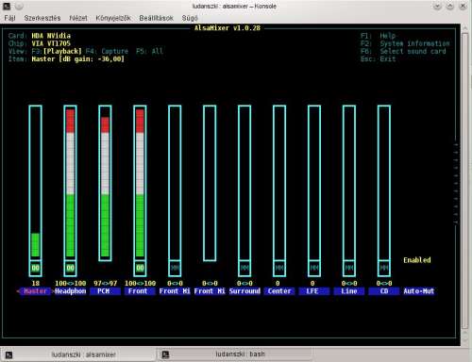This screenshot has height=362, width=472.
Task: Switch to the bash terminal tab
Action: [x=234, y=354]
